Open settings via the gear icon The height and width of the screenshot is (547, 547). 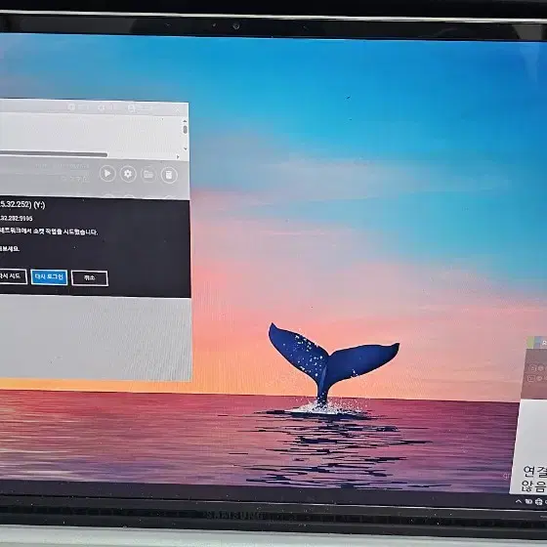[x=128, y=174]
